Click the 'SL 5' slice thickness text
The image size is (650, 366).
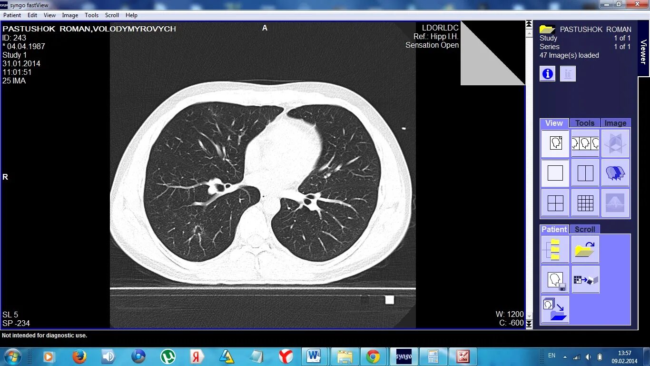pos(10,315)
